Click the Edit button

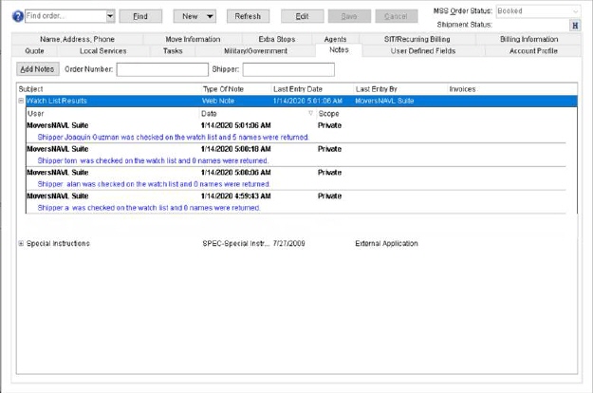click(x=302, y=16)
